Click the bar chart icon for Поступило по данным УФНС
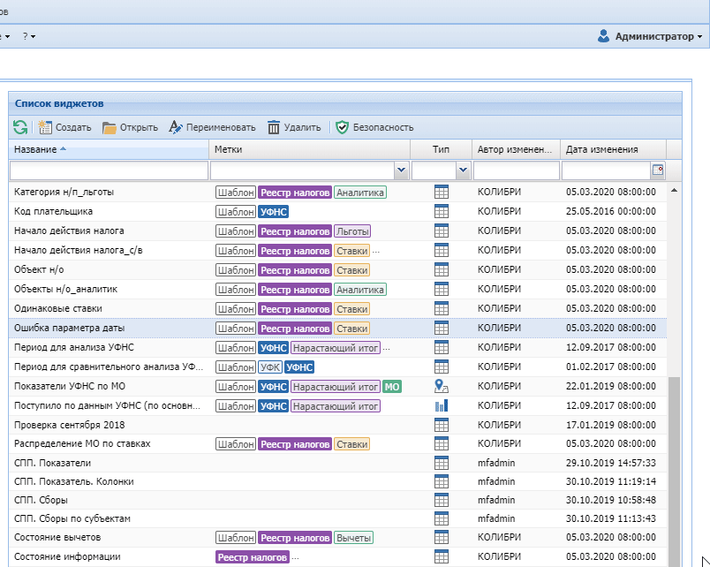Screen dimensions: 710x567 (x=441, y=405)
